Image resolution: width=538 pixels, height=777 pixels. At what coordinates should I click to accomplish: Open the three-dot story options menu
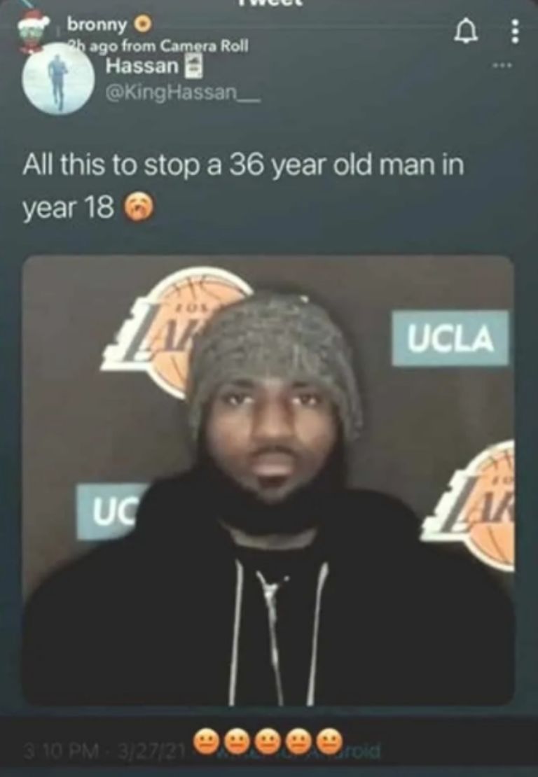[515, 32]
